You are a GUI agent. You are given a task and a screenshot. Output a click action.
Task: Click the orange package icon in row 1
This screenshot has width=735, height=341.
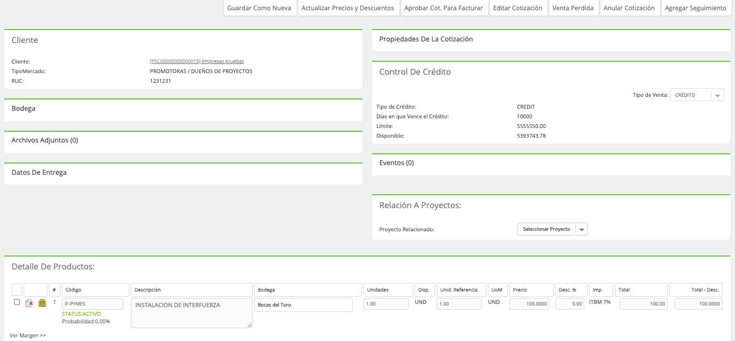(x=42, y=303)
